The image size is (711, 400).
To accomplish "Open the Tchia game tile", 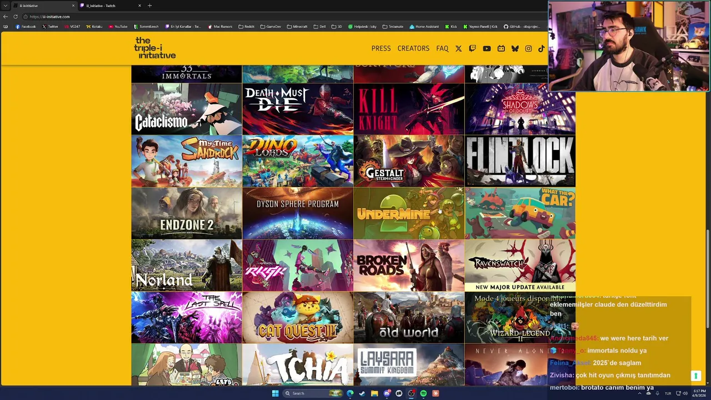I will 298,365.
